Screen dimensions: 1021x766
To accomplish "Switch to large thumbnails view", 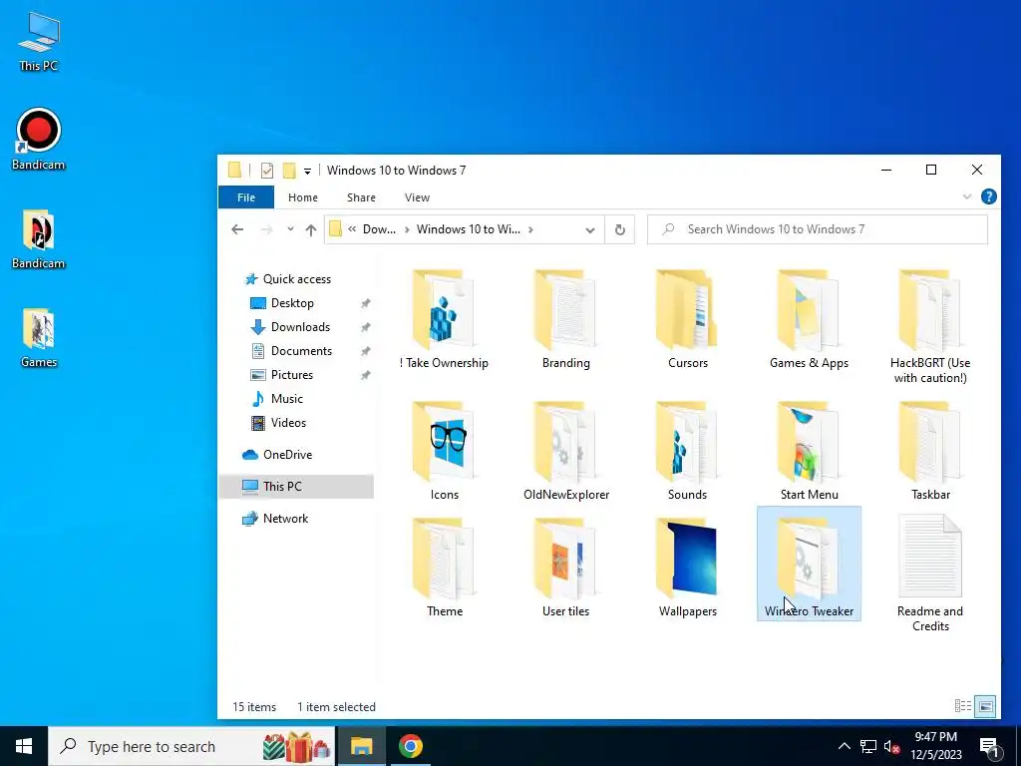I will pos(986,706).
